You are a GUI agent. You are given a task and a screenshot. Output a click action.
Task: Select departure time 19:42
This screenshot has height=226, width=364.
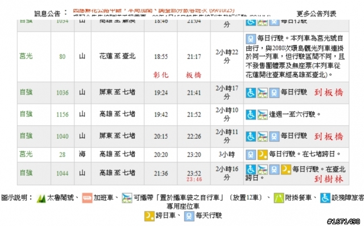coord(161,114)
